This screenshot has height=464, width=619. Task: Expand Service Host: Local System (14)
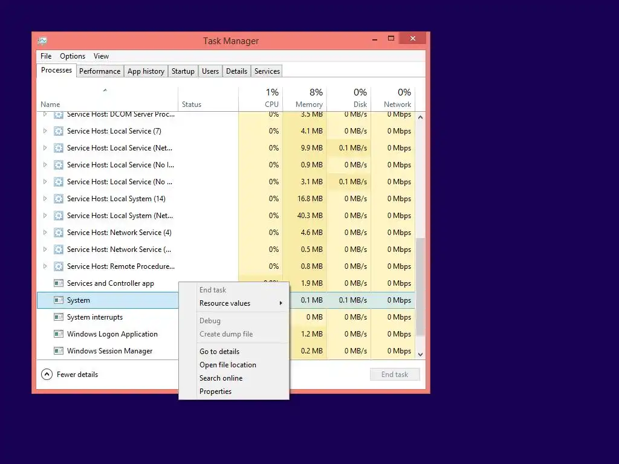tap(45, 199)
